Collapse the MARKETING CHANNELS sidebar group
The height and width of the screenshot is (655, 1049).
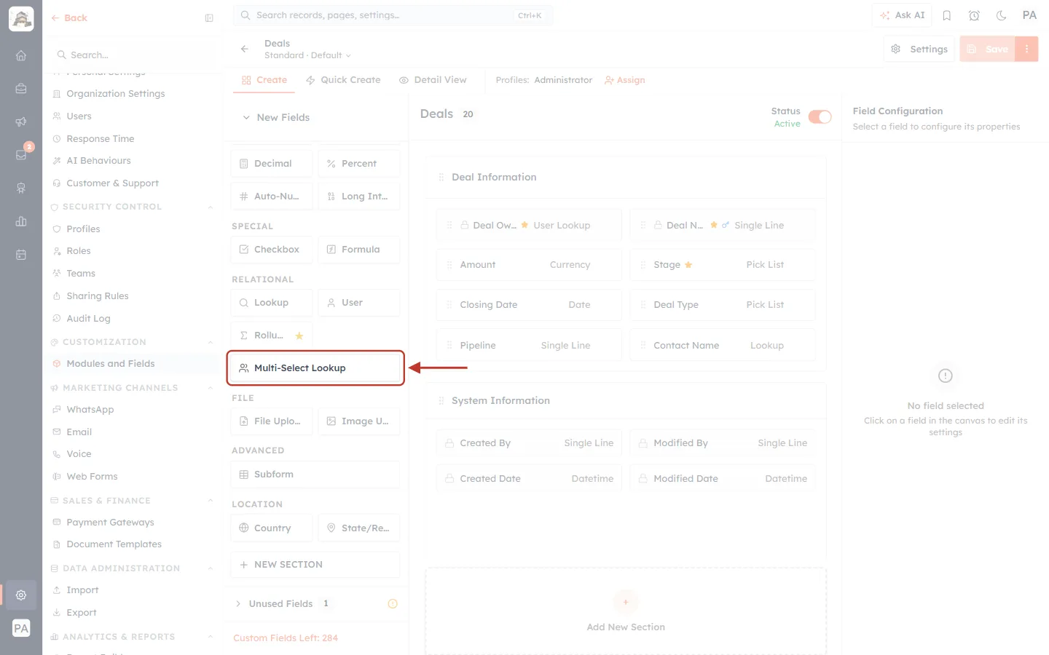point(211,388)
